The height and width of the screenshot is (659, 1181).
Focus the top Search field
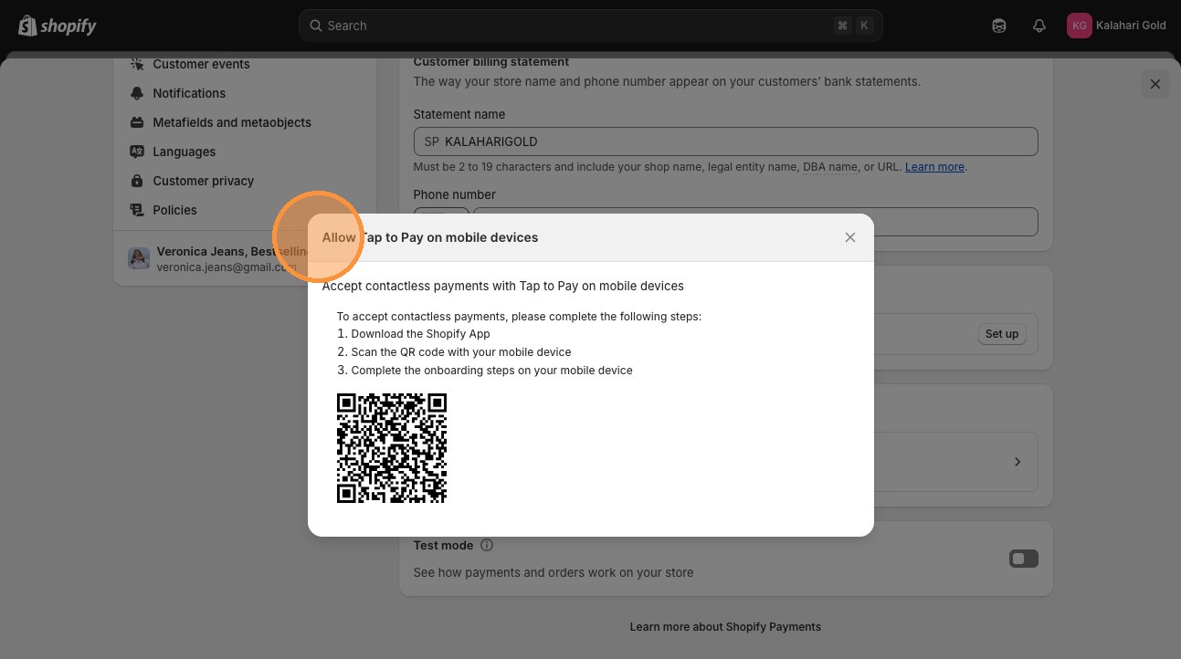pyautogui.click(x=591, y=26)
